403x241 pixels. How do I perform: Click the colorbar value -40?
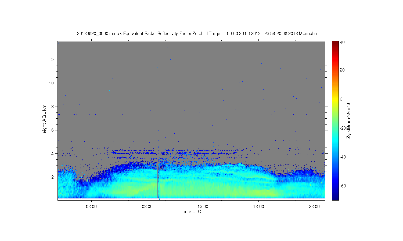[343, 157]
